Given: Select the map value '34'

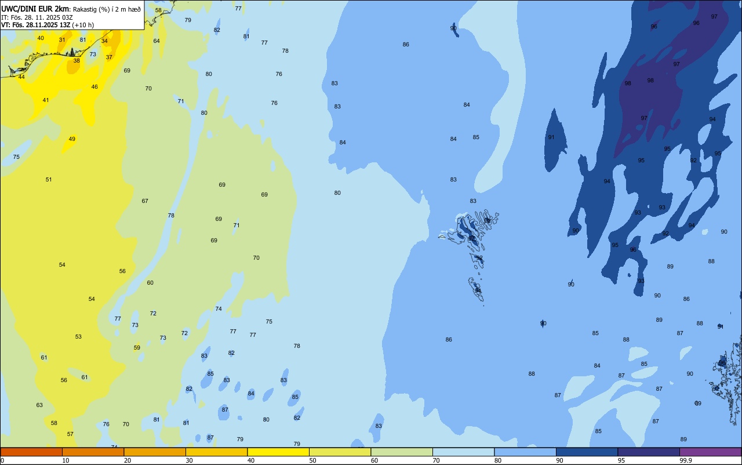Looking at the screenshot, I should point(104,41).
